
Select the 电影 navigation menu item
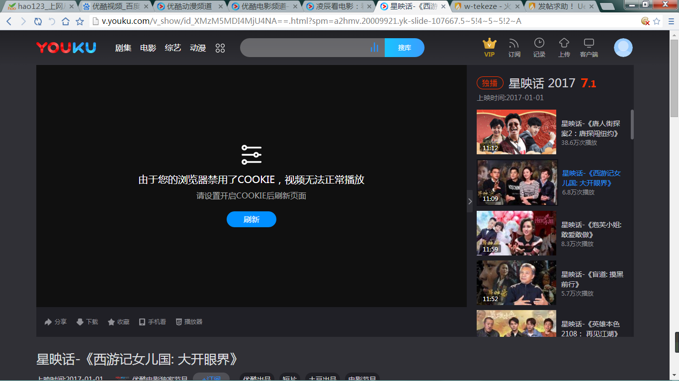tap(148, 48)
